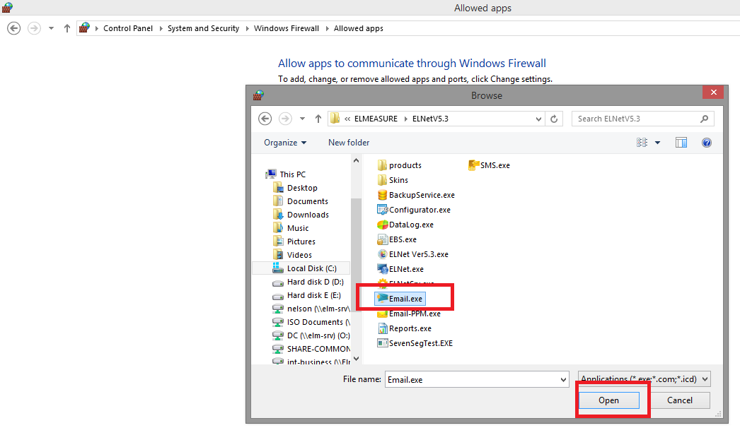This screenshot has height=435, width=740.
Task: Click the firewall icon in Allowed apps address bar
Action: click(x=84, y=28)
